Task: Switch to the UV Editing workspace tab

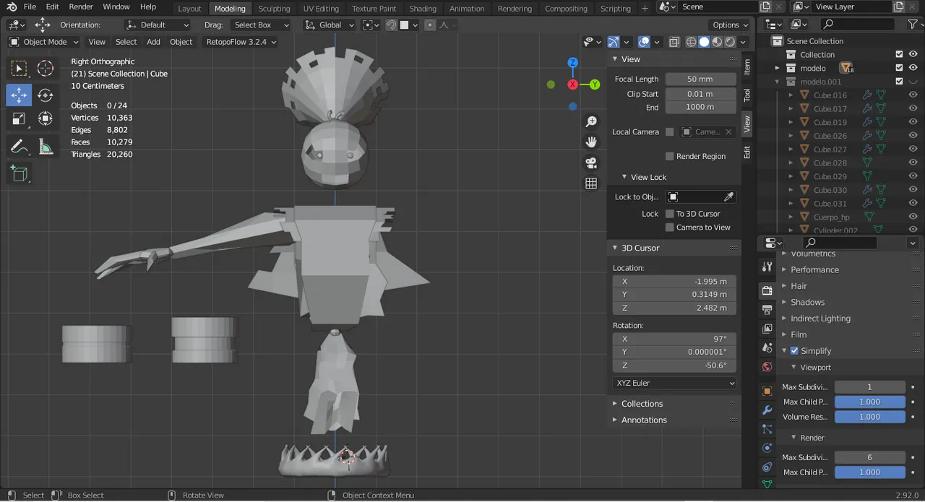Action: pos(321,9)
